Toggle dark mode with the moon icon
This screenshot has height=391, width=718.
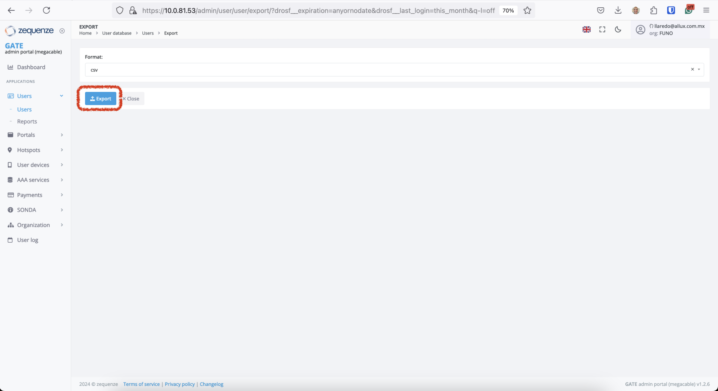tap(618, 29)
